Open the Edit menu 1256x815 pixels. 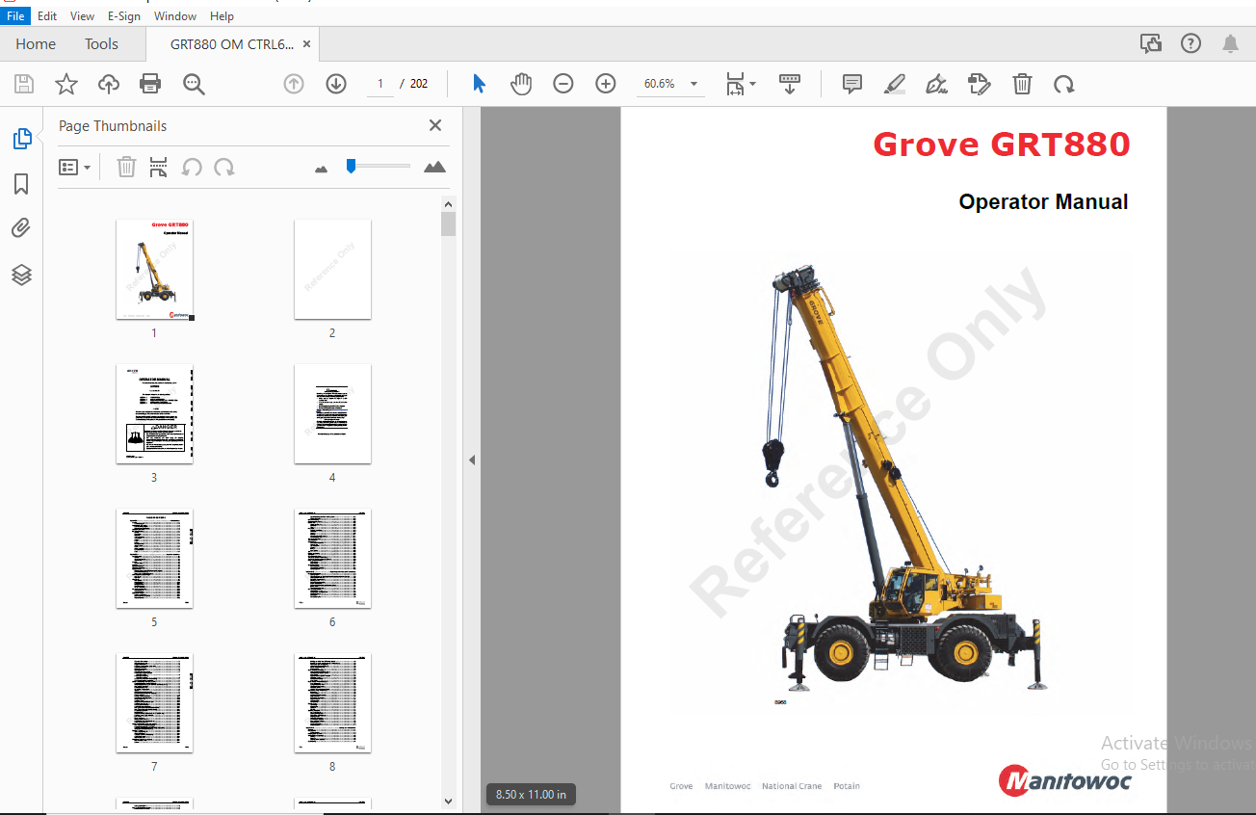pos(47,16)
